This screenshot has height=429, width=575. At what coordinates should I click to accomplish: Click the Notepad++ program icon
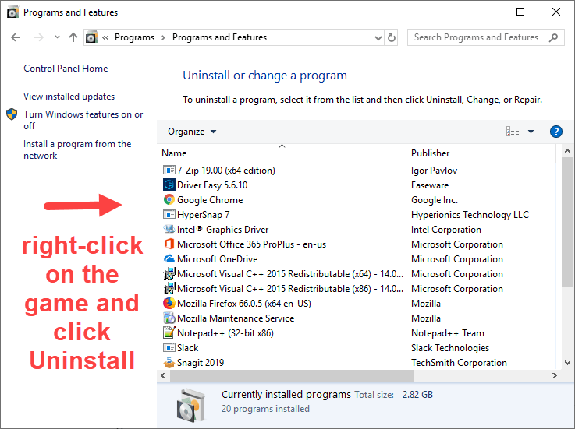[169, 332]
